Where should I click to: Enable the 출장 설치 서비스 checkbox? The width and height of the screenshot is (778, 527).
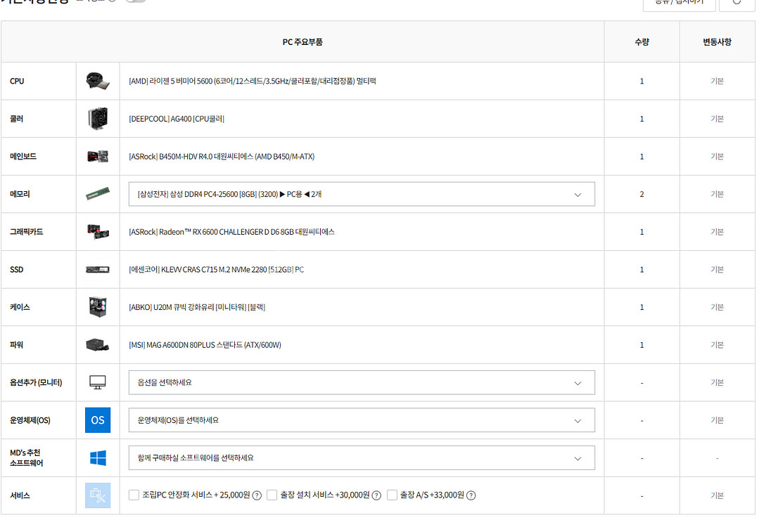(x=272, y=495)
